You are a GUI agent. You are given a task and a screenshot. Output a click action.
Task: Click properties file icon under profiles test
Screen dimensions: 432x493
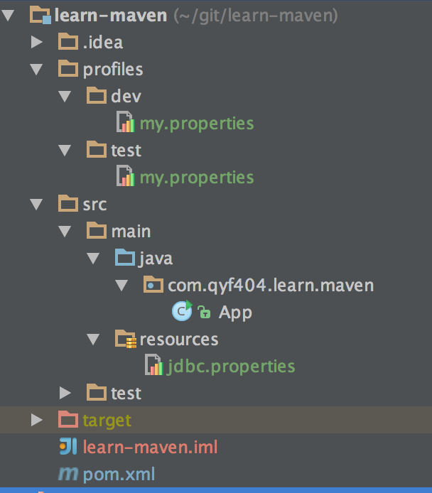(x=126, y=175)
